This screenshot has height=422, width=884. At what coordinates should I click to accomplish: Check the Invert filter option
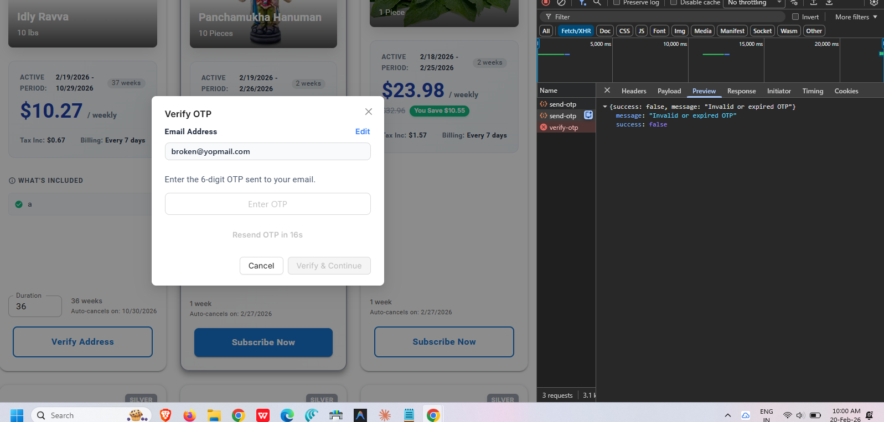[x=795, y=17]
